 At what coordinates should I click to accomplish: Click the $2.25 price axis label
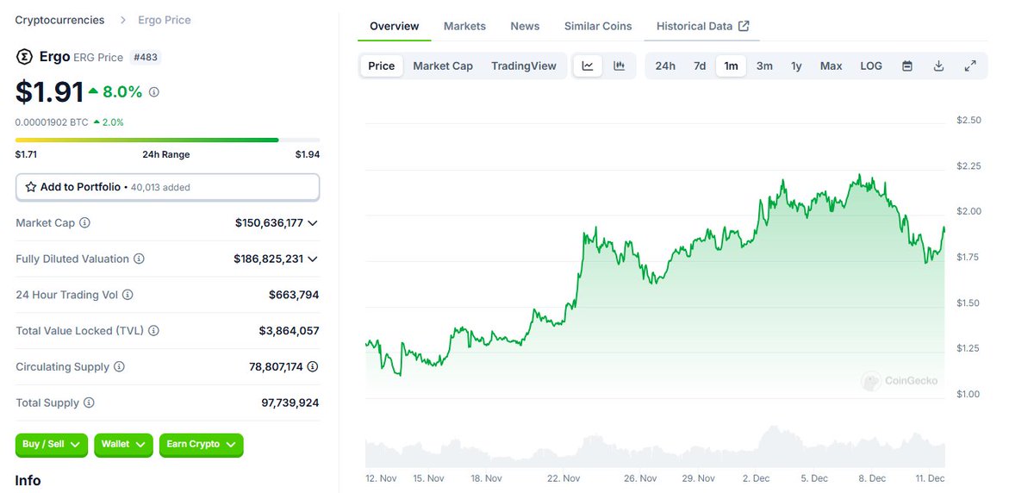(969, 165)
